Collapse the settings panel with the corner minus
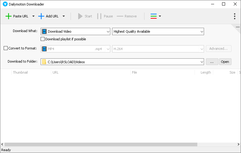Viewport: 241px width, 153px height. pyautogui.click(x=238, y=27)
